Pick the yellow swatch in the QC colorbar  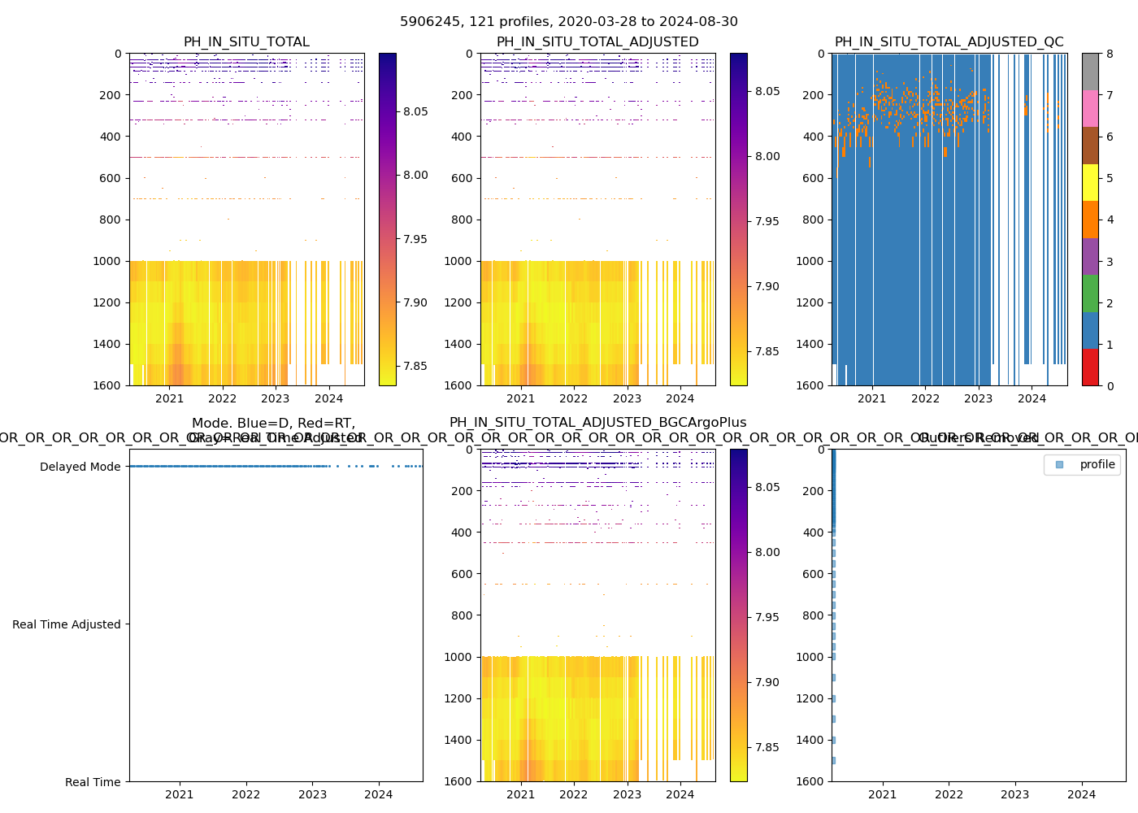pyautogui.click(x=1090, y=183)
